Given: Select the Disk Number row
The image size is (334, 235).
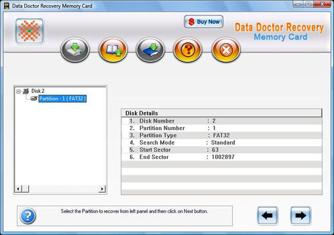Looking at the screenshot, I should [221, 121].
